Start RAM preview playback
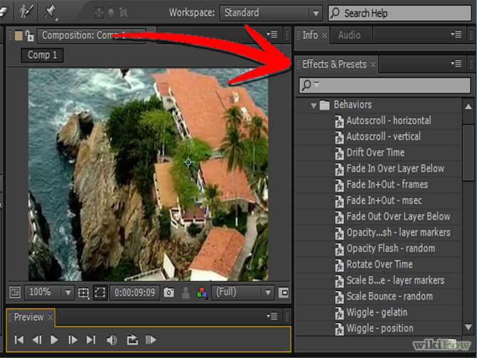 [151, 339]
